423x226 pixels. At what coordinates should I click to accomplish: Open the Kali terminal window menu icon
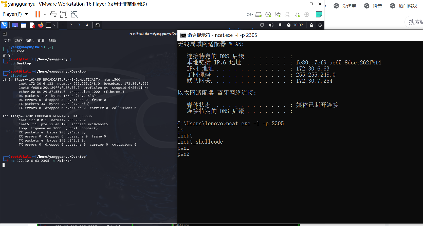tap(5, 34)
